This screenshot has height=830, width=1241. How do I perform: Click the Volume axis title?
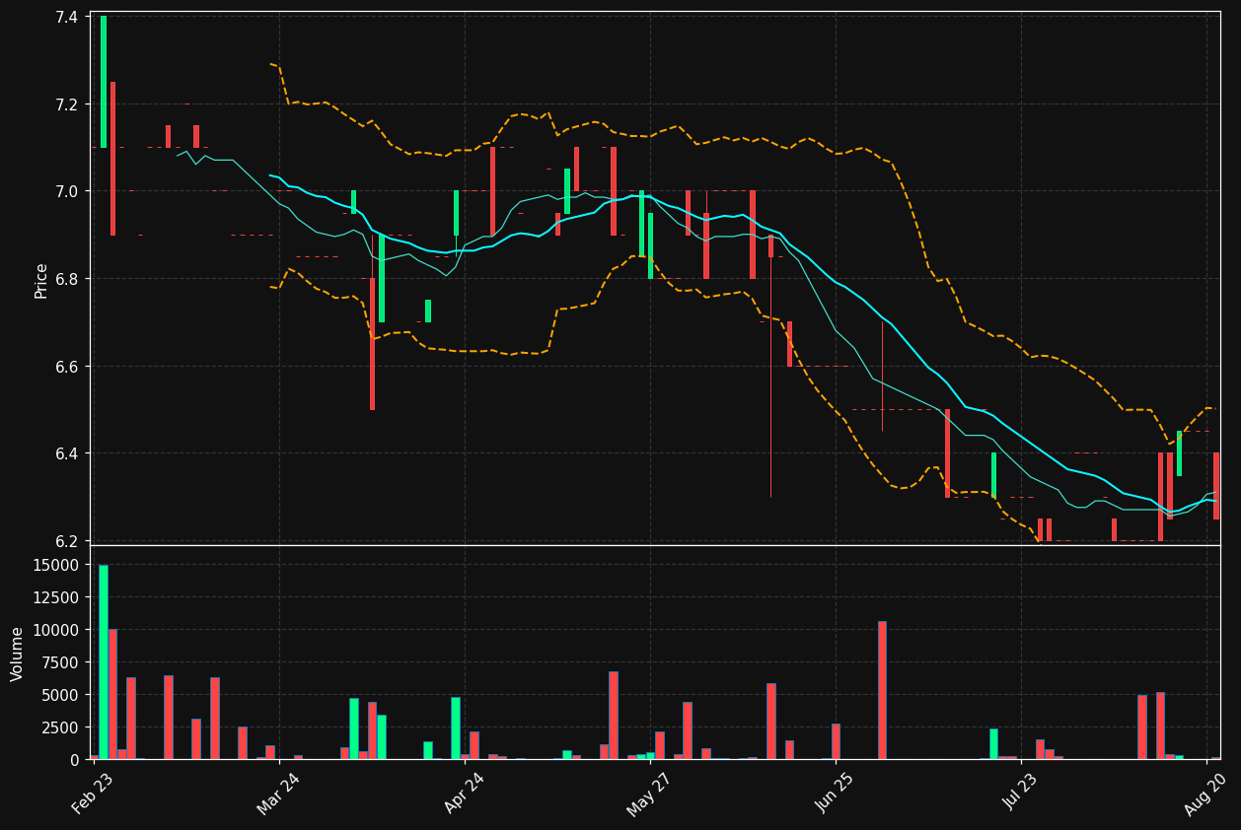17,654
